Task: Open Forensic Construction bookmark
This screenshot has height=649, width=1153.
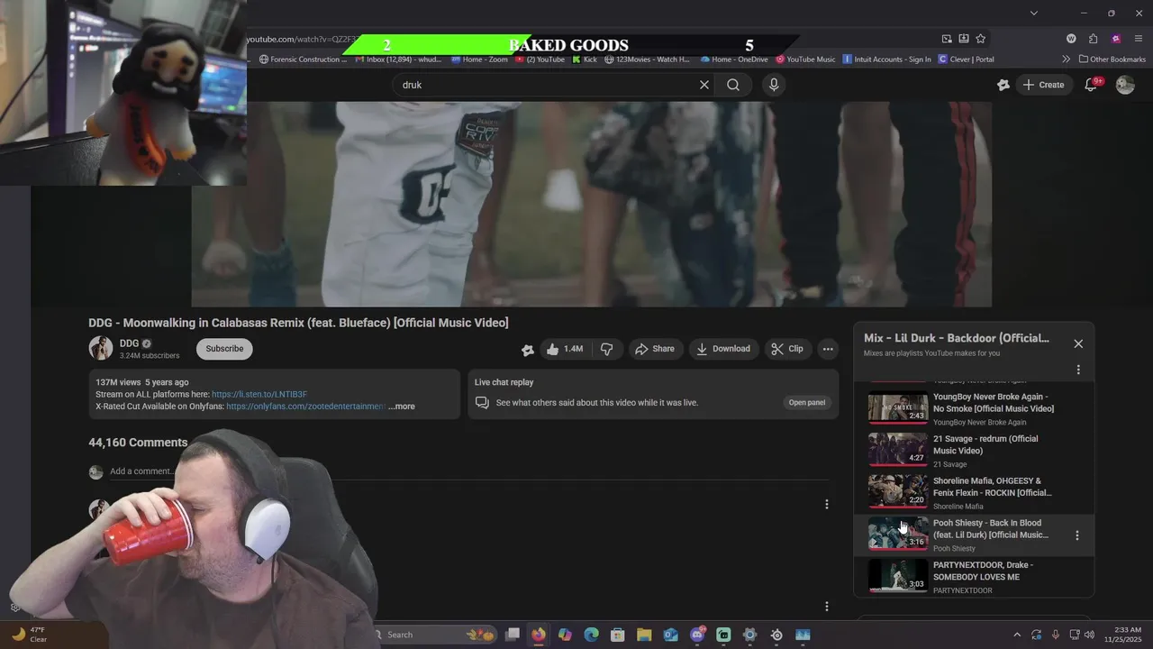Action: pos(303,59)
